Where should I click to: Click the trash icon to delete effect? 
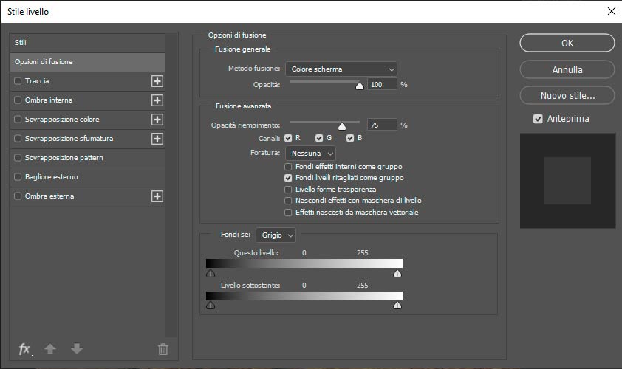(163, 349)
